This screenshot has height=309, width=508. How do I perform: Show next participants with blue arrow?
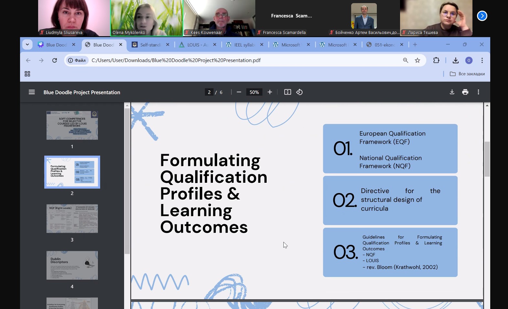(482, 16)
